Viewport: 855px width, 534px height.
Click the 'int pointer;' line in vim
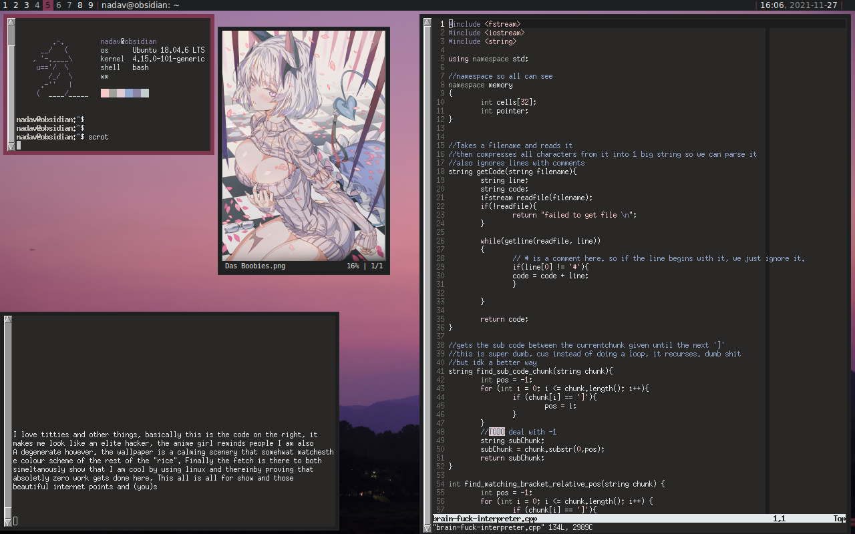pos(504,111)
